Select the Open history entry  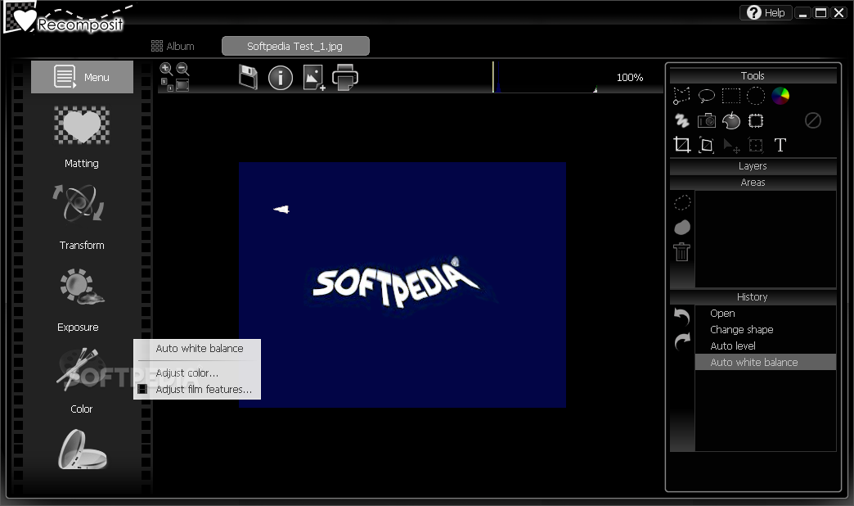[x=765, y=314]
